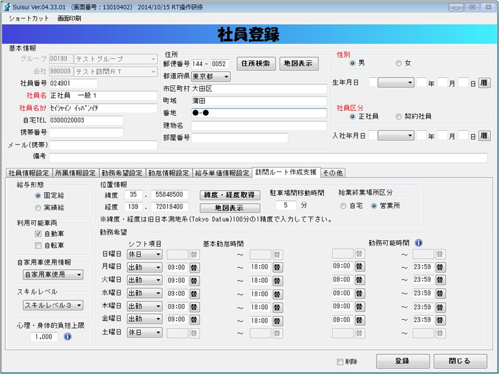499x374 pixels.
Task: Open 金曜日 shift dropdown showing 出勤
Action: click(145, 319)
